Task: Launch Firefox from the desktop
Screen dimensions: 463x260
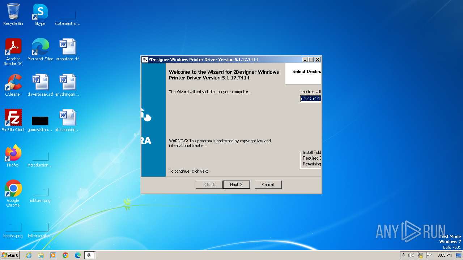Action: pyautogui.click(x=13, y=156)
